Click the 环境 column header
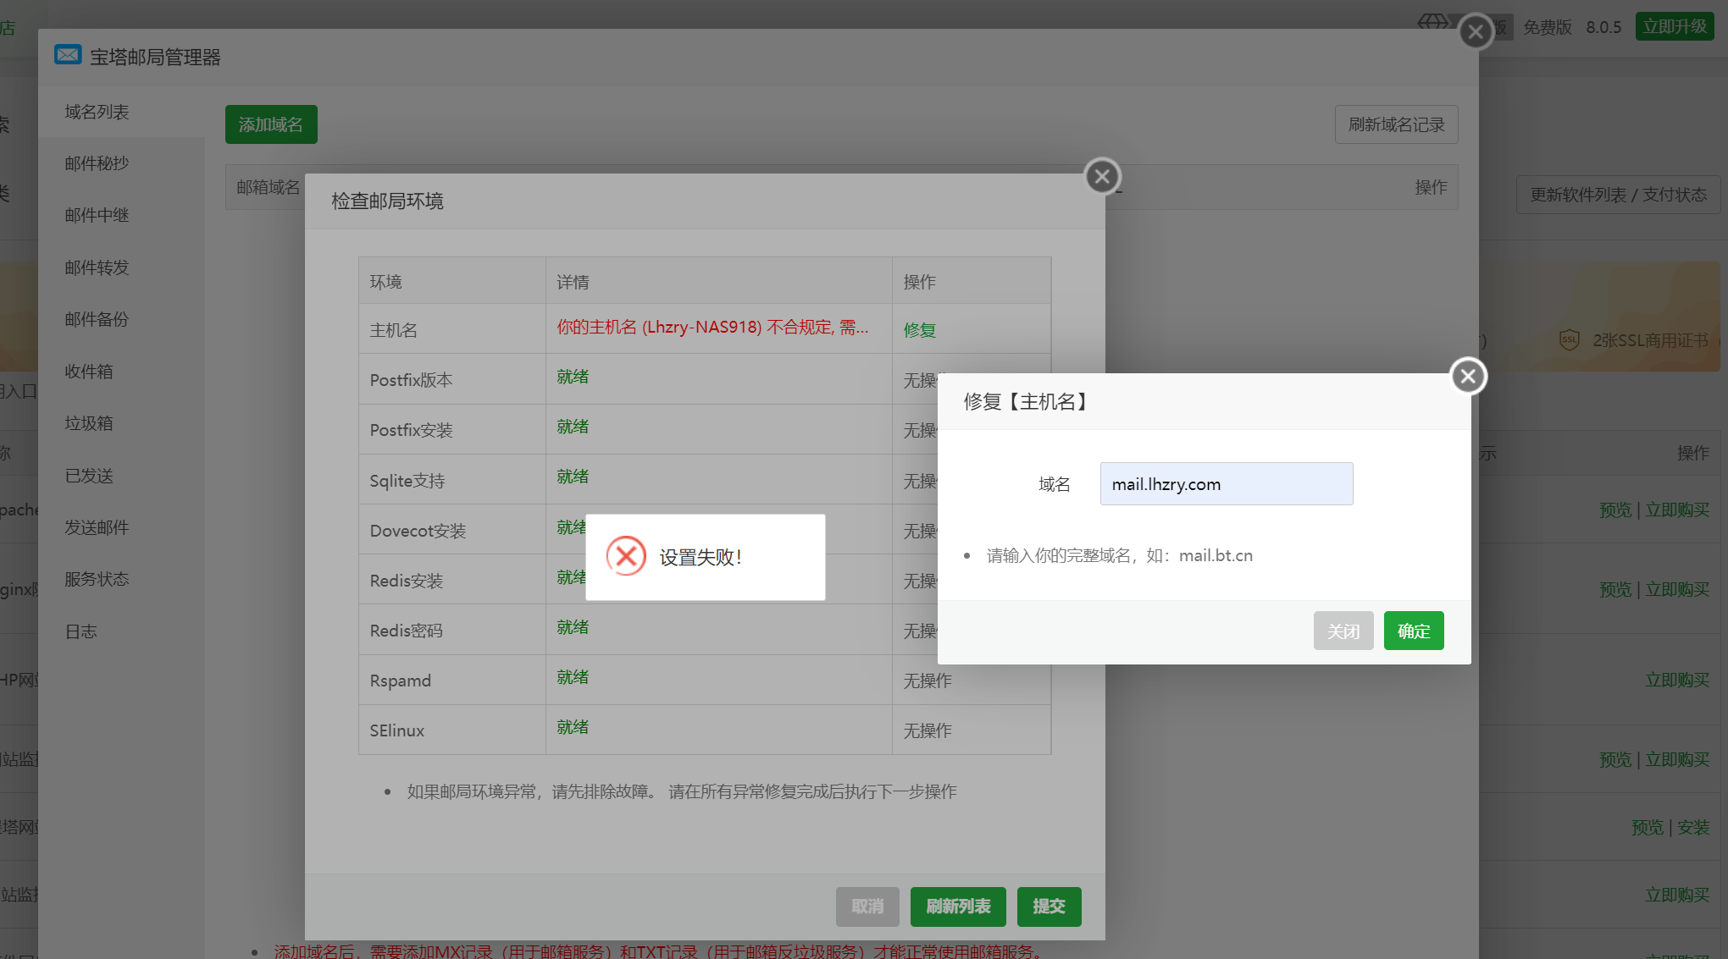 pos(385,282)
